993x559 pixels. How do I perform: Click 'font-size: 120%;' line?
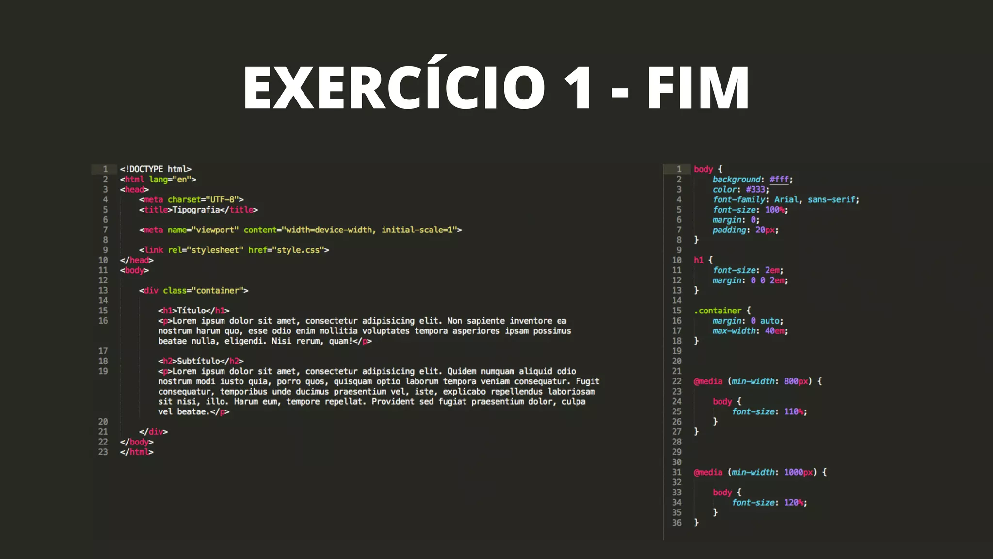pos(769,503)
